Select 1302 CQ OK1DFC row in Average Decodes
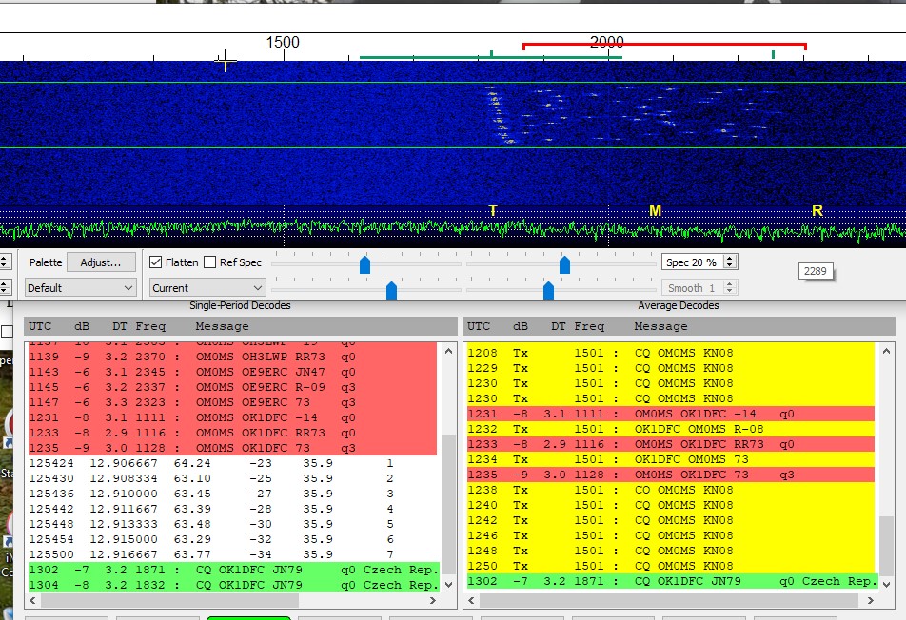906x620 pixels. pyautogui.click(x=672, y=581)
